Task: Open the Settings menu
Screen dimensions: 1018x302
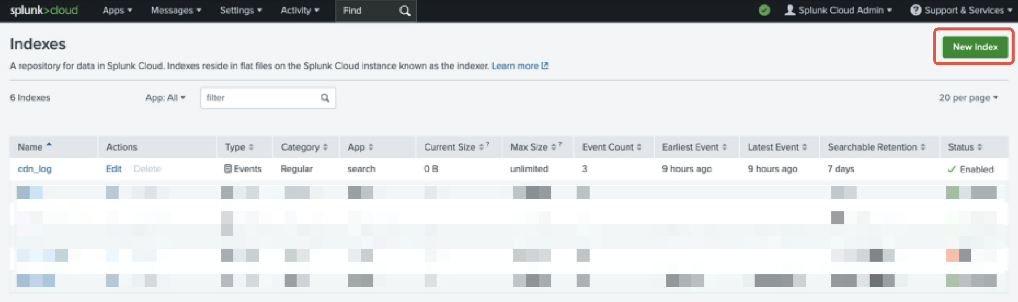Action: pyautogui.click(x=240, y=10)
